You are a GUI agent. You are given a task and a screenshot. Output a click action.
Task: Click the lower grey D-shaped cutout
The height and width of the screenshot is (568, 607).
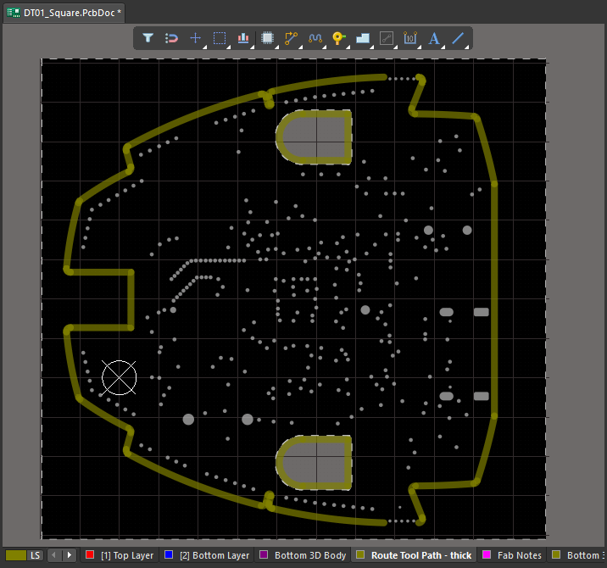coord(315,463)
